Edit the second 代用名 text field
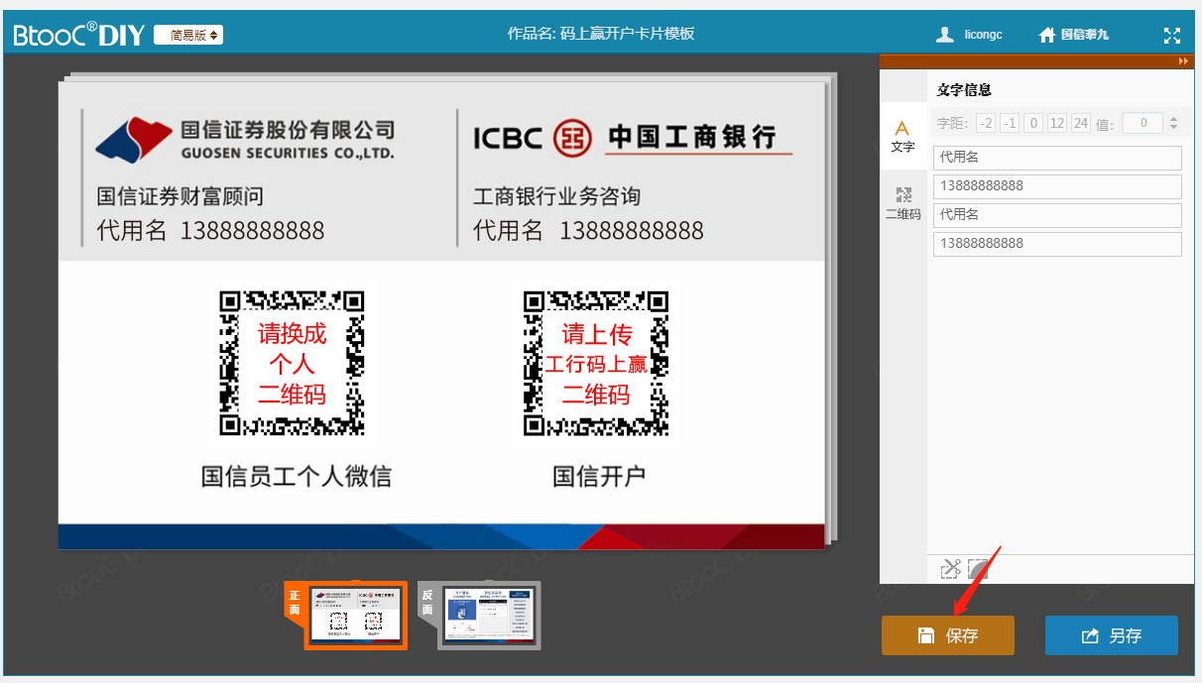Viewport: 1202px width, 683px height. click(x=1057, y=215)
